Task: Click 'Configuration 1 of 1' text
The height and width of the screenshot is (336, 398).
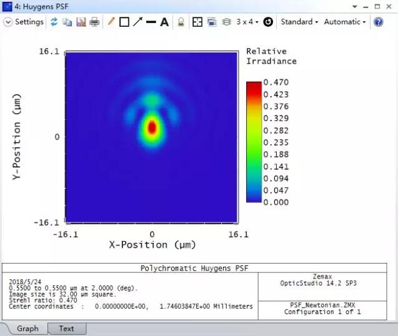Action: [x=322, y=312]
